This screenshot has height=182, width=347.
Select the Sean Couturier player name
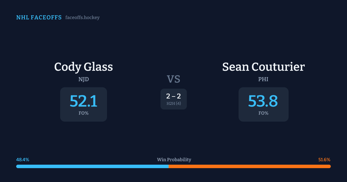[263, 67]
